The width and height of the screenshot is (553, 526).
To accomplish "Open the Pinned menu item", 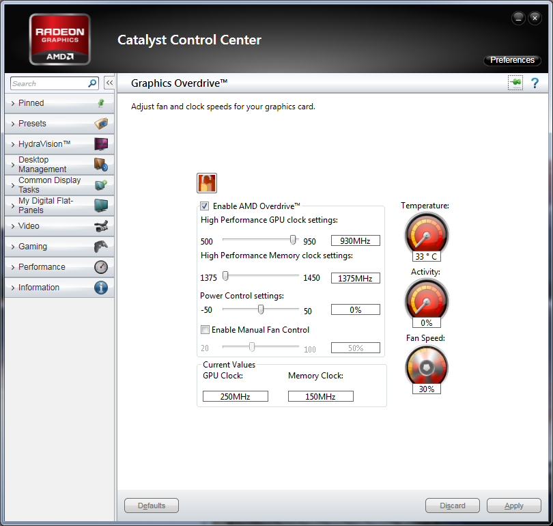I will coord(59,103).
